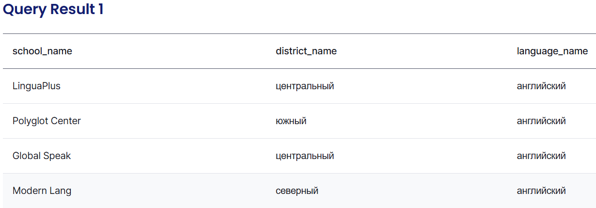Sort by the district_name column header
The width and height of the screenshot is (596, 208).
pos(306,51)
